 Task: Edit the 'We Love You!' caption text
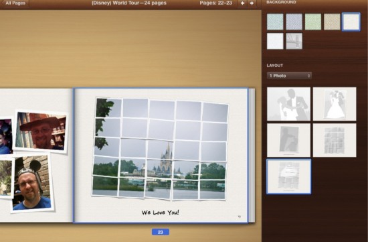coord(161,213)
